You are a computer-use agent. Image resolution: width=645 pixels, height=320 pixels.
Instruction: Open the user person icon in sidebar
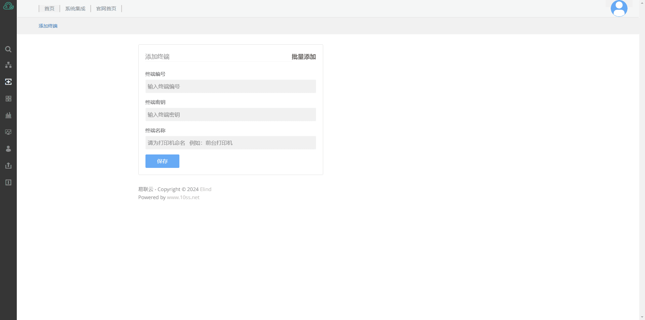[x=8, y=149]
